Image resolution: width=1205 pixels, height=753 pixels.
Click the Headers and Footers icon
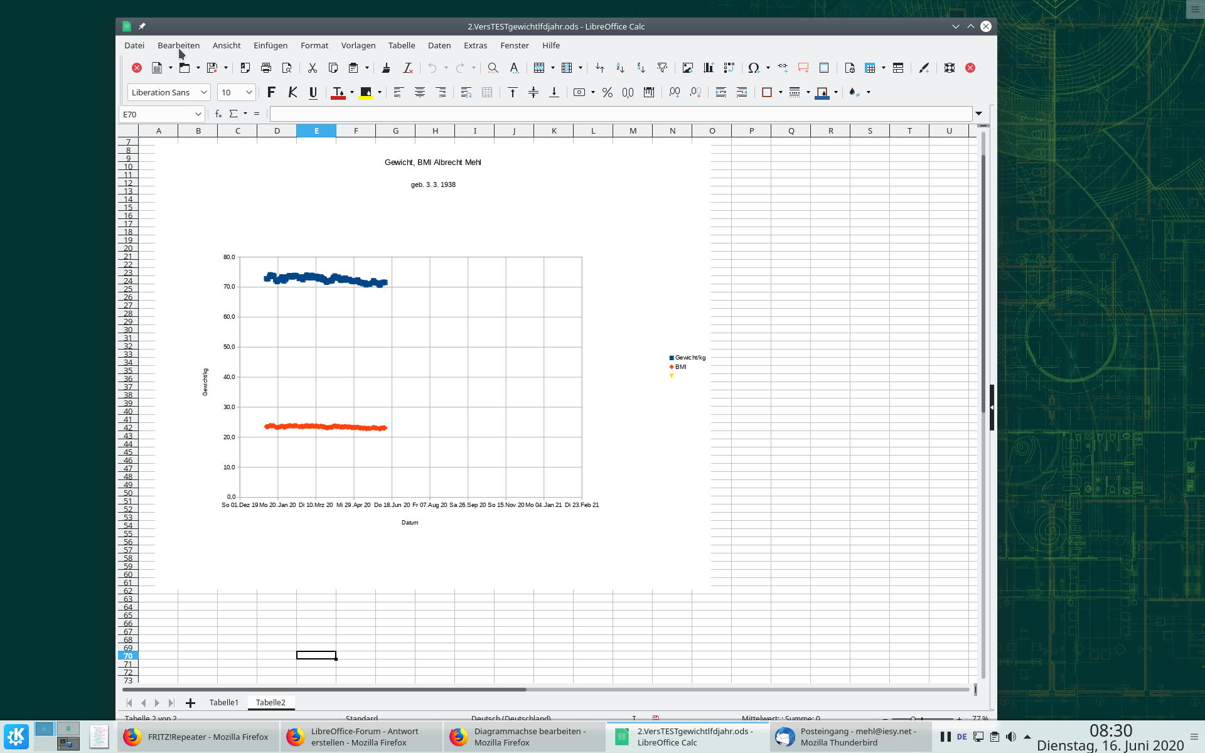(824, 68)
